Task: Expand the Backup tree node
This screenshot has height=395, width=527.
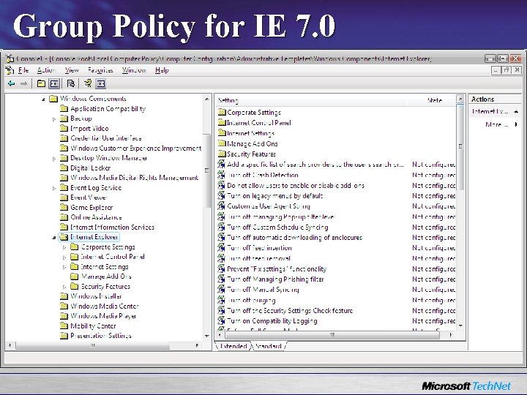Action: (x=54, y=119)
